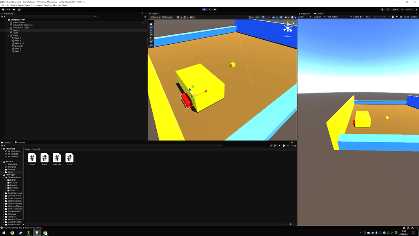Select the Rotate tool

pyautogui.click(x=151, y=32)
